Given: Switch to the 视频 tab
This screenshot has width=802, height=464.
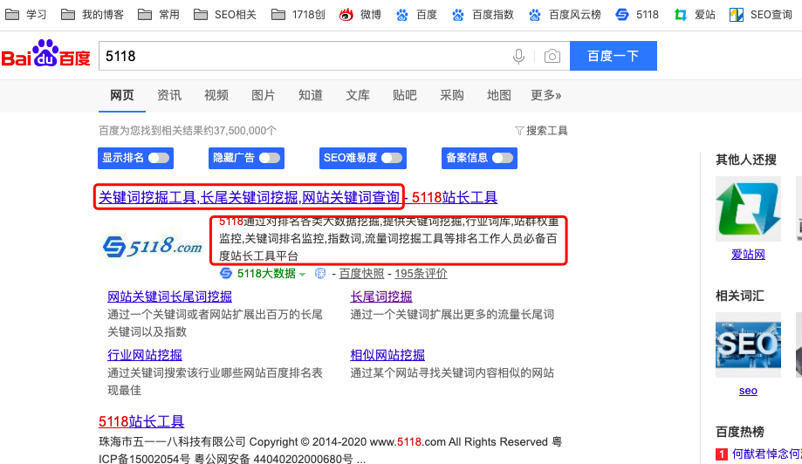Looking at the screenshot, I should pos(216,95).
